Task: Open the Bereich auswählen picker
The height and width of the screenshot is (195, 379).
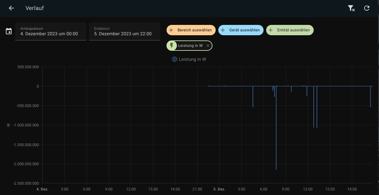Action: (x=194, y=30)
